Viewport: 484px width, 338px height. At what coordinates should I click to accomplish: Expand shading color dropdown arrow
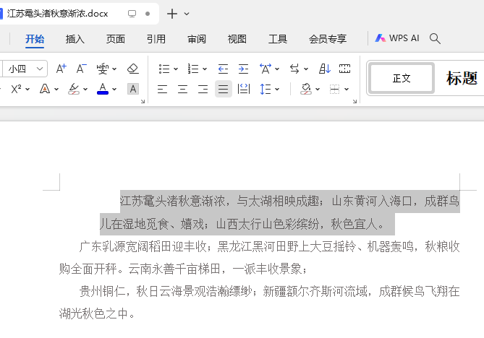tap(318, 90)
